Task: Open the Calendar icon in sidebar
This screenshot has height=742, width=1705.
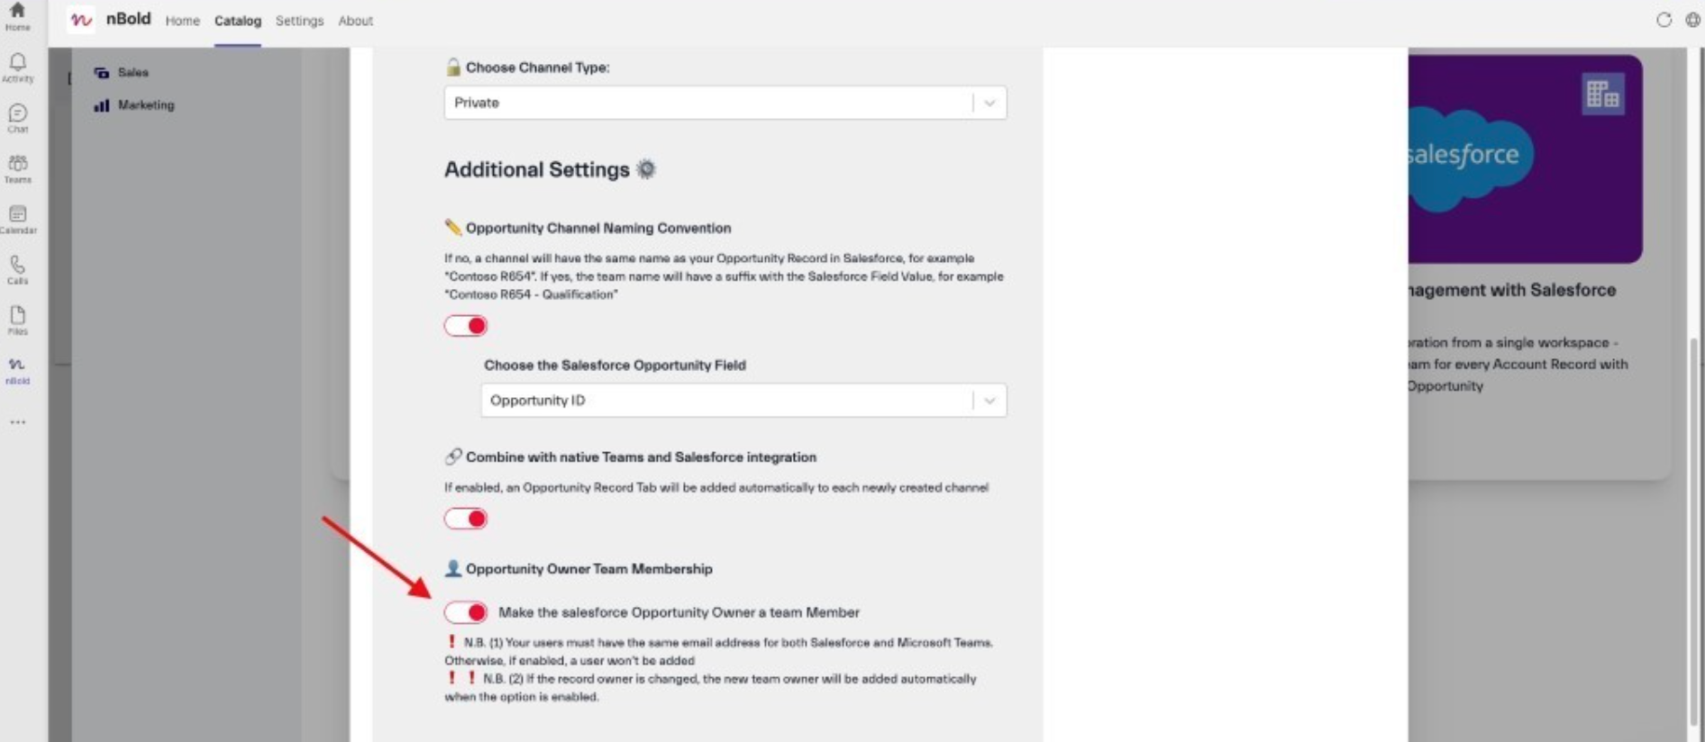Action: (x=17, y=218)
